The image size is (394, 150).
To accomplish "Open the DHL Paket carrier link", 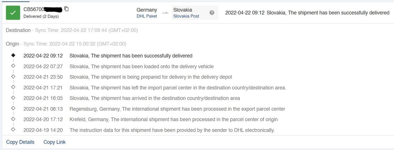I will pyautogui.click(x=147, y=16).
